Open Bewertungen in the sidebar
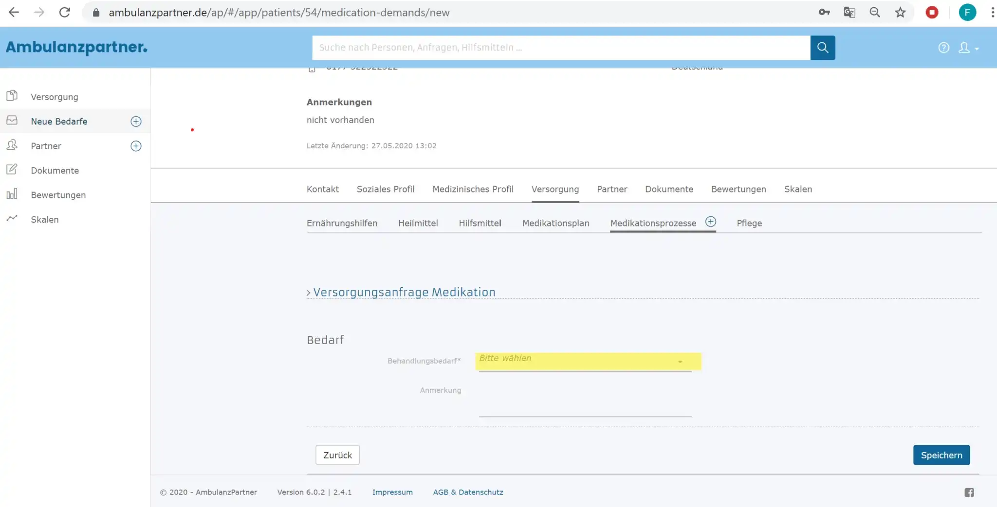Screen dimensions: 997x507 tap(58, 195)
